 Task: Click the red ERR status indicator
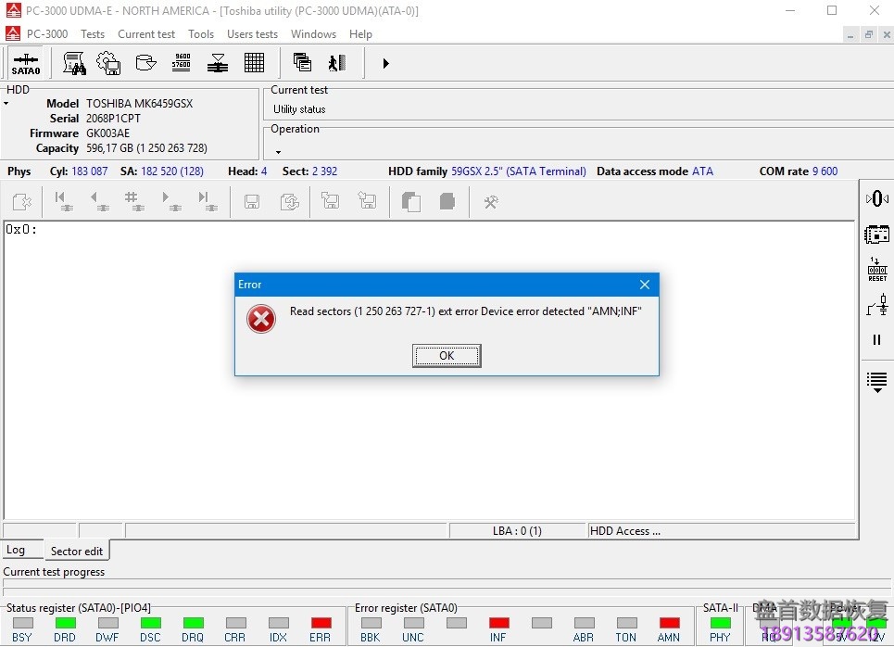point(321,623)
